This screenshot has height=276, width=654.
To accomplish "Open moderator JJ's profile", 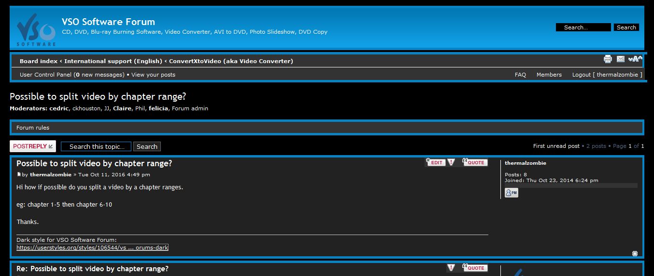I will coord(107,108).
